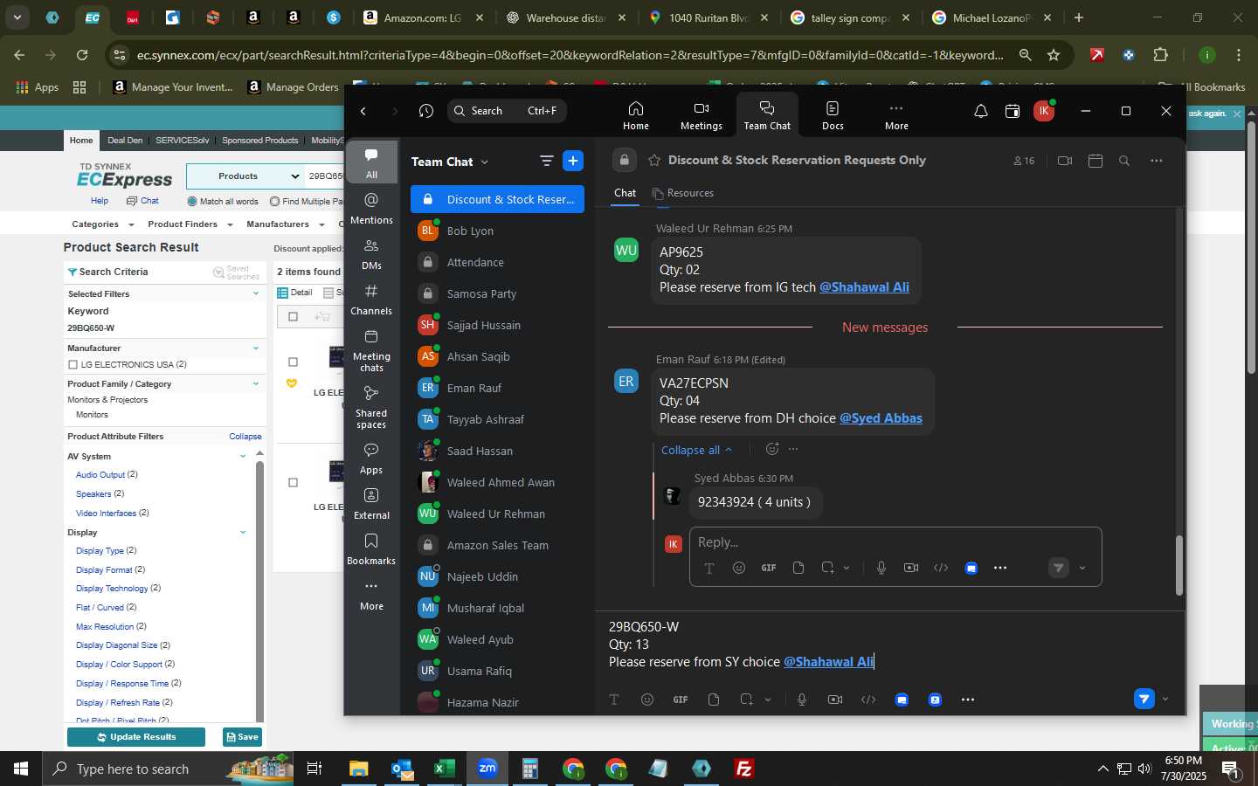
Task: Open Apps in Zoom sidebar
Action: pos(371,458)
